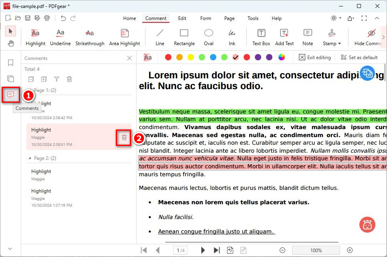This screenshot has width=387, height=257.
Task: Jump to the last page
Action: [217, 250]
